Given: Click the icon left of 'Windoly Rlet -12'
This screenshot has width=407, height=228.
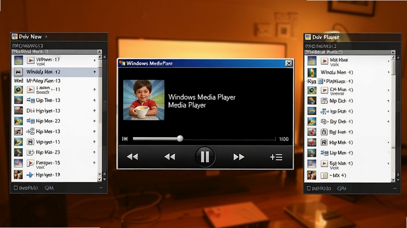Looking at the screenshot, I should [18, 72].
